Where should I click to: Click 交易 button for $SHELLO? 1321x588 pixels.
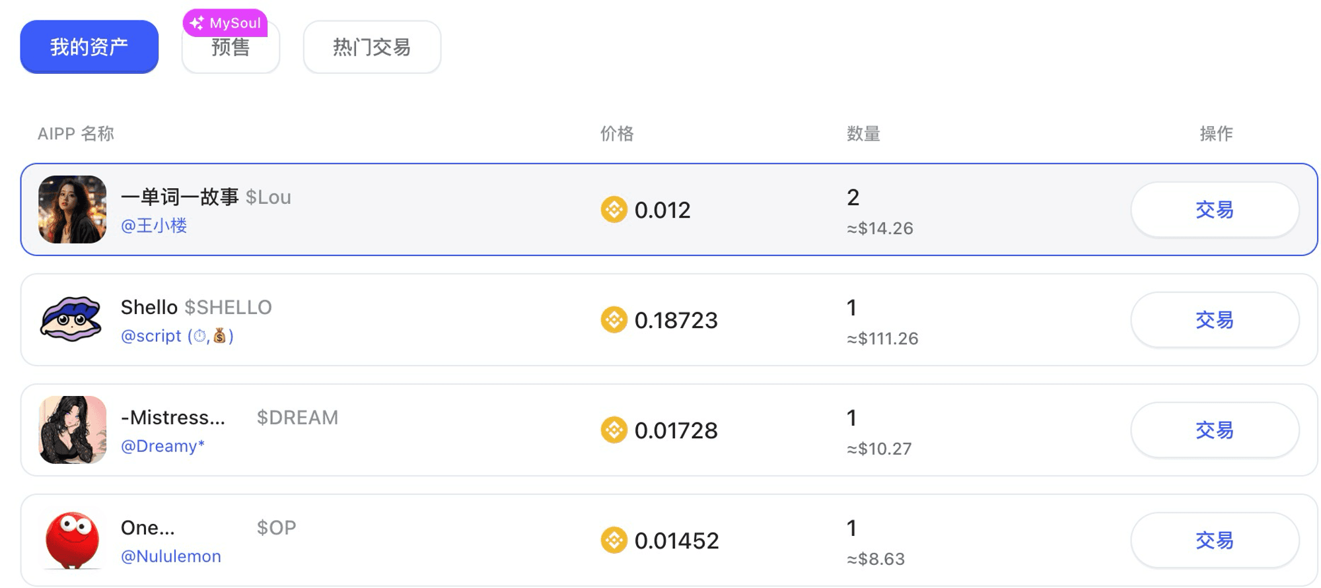(x=1215, y=320)
